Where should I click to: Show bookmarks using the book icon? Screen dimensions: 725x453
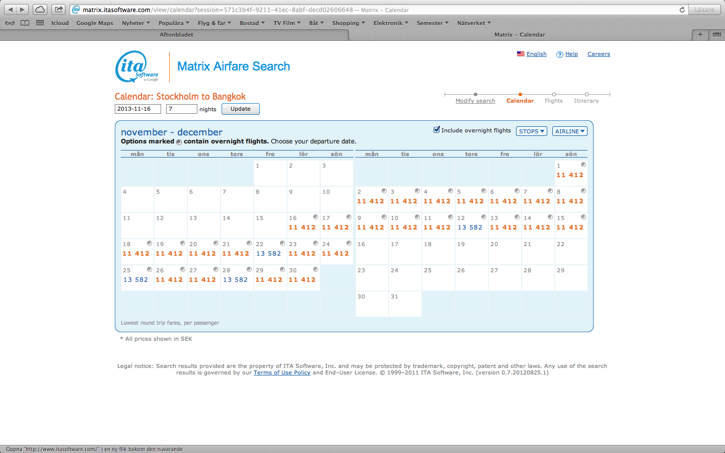click(25, 23)
